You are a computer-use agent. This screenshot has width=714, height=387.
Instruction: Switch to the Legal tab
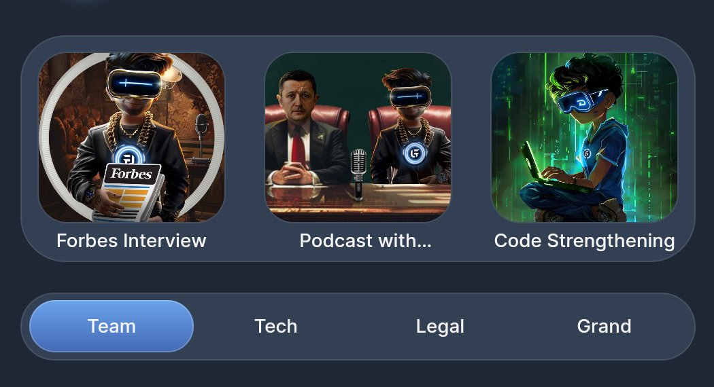tap(440, 327)
